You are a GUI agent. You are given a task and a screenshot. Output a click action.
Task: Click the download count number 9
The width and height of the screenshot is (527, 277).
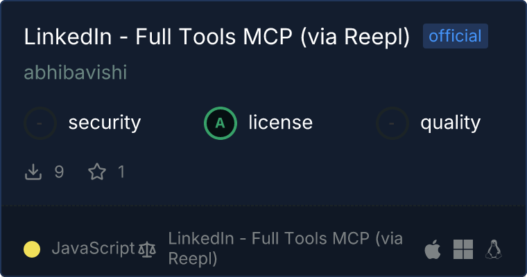pyautogui.click(x=59, y=172)
